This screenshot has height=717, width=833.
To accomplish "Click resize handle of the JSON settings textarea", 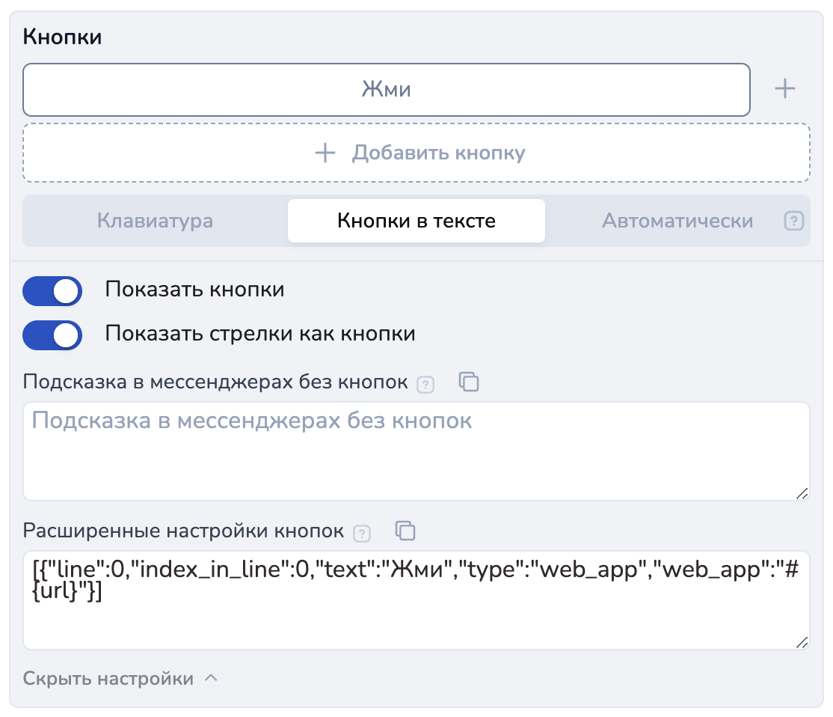I will (801, 641).
